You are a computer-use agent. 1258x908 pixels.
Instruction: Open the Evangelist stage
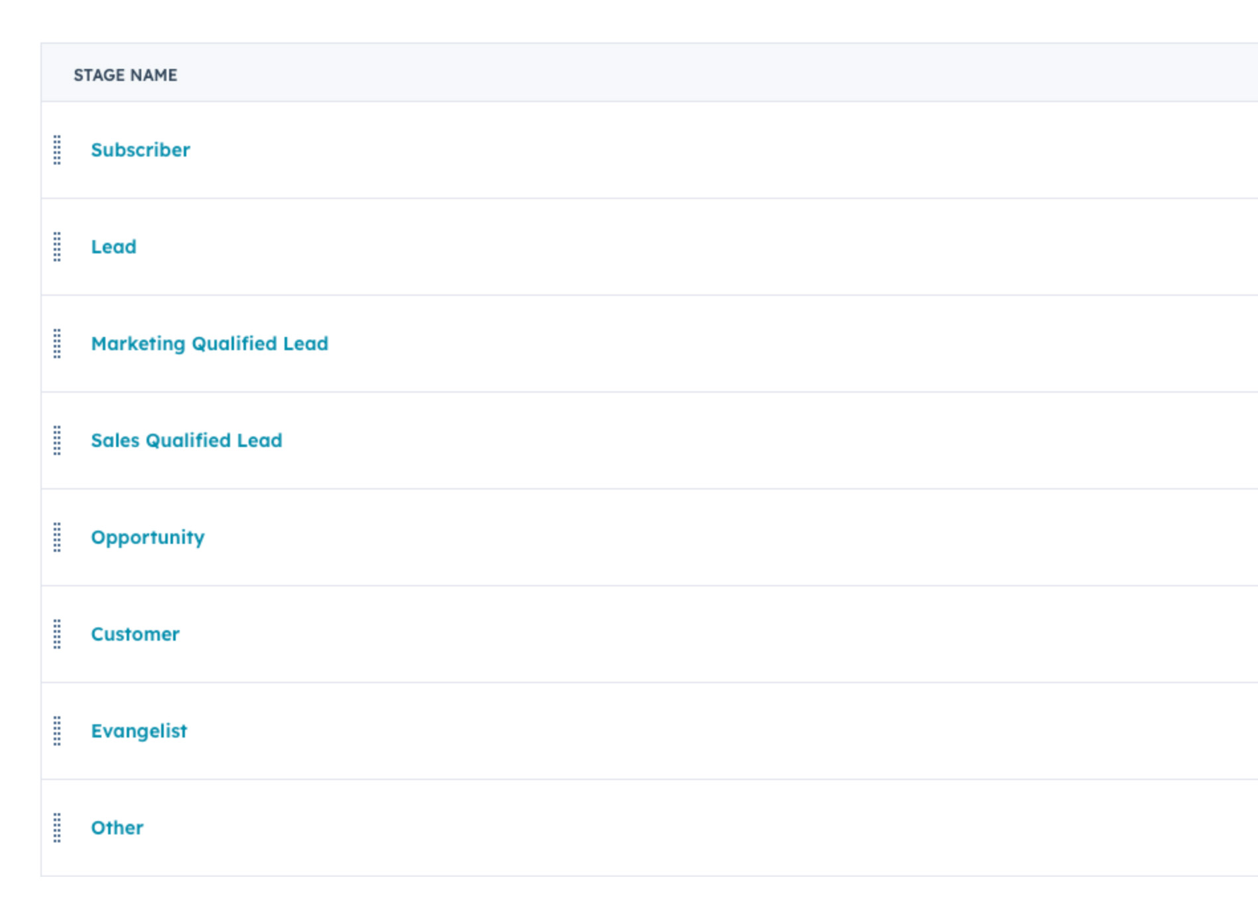[139, 730]
